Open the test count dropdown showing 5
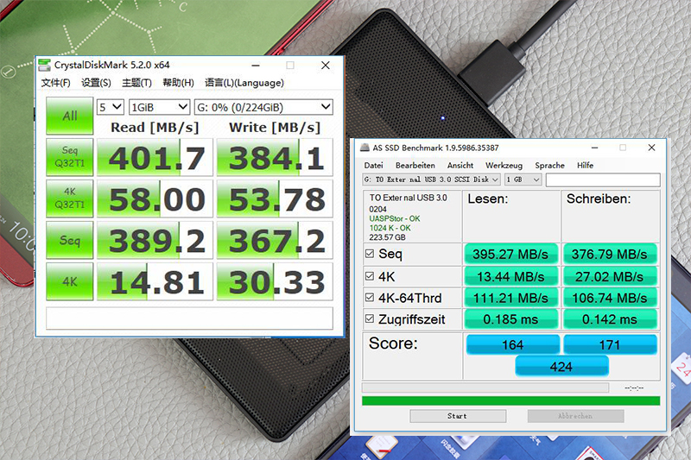The width and height of the screenshot is (691, 460). click(x=111, y=107)
